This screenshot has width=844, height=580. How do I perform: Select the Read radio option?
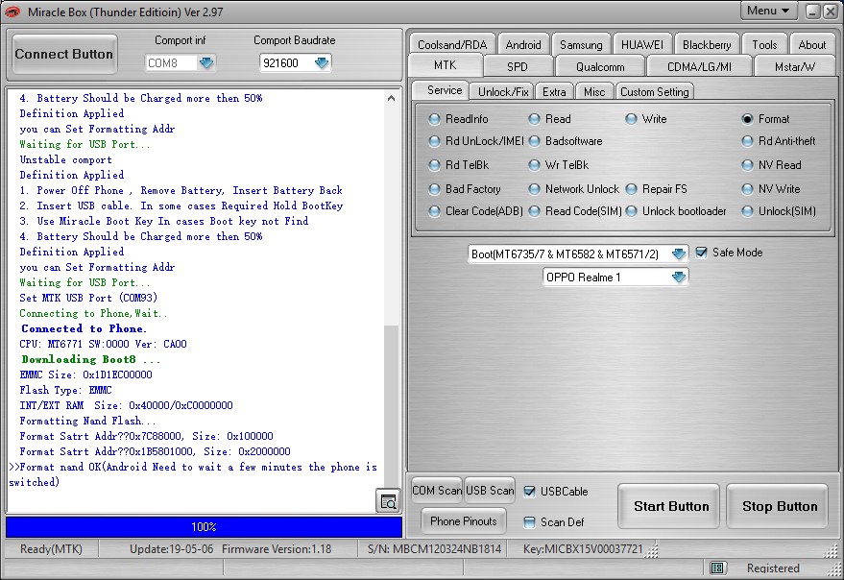pos(534,119)
